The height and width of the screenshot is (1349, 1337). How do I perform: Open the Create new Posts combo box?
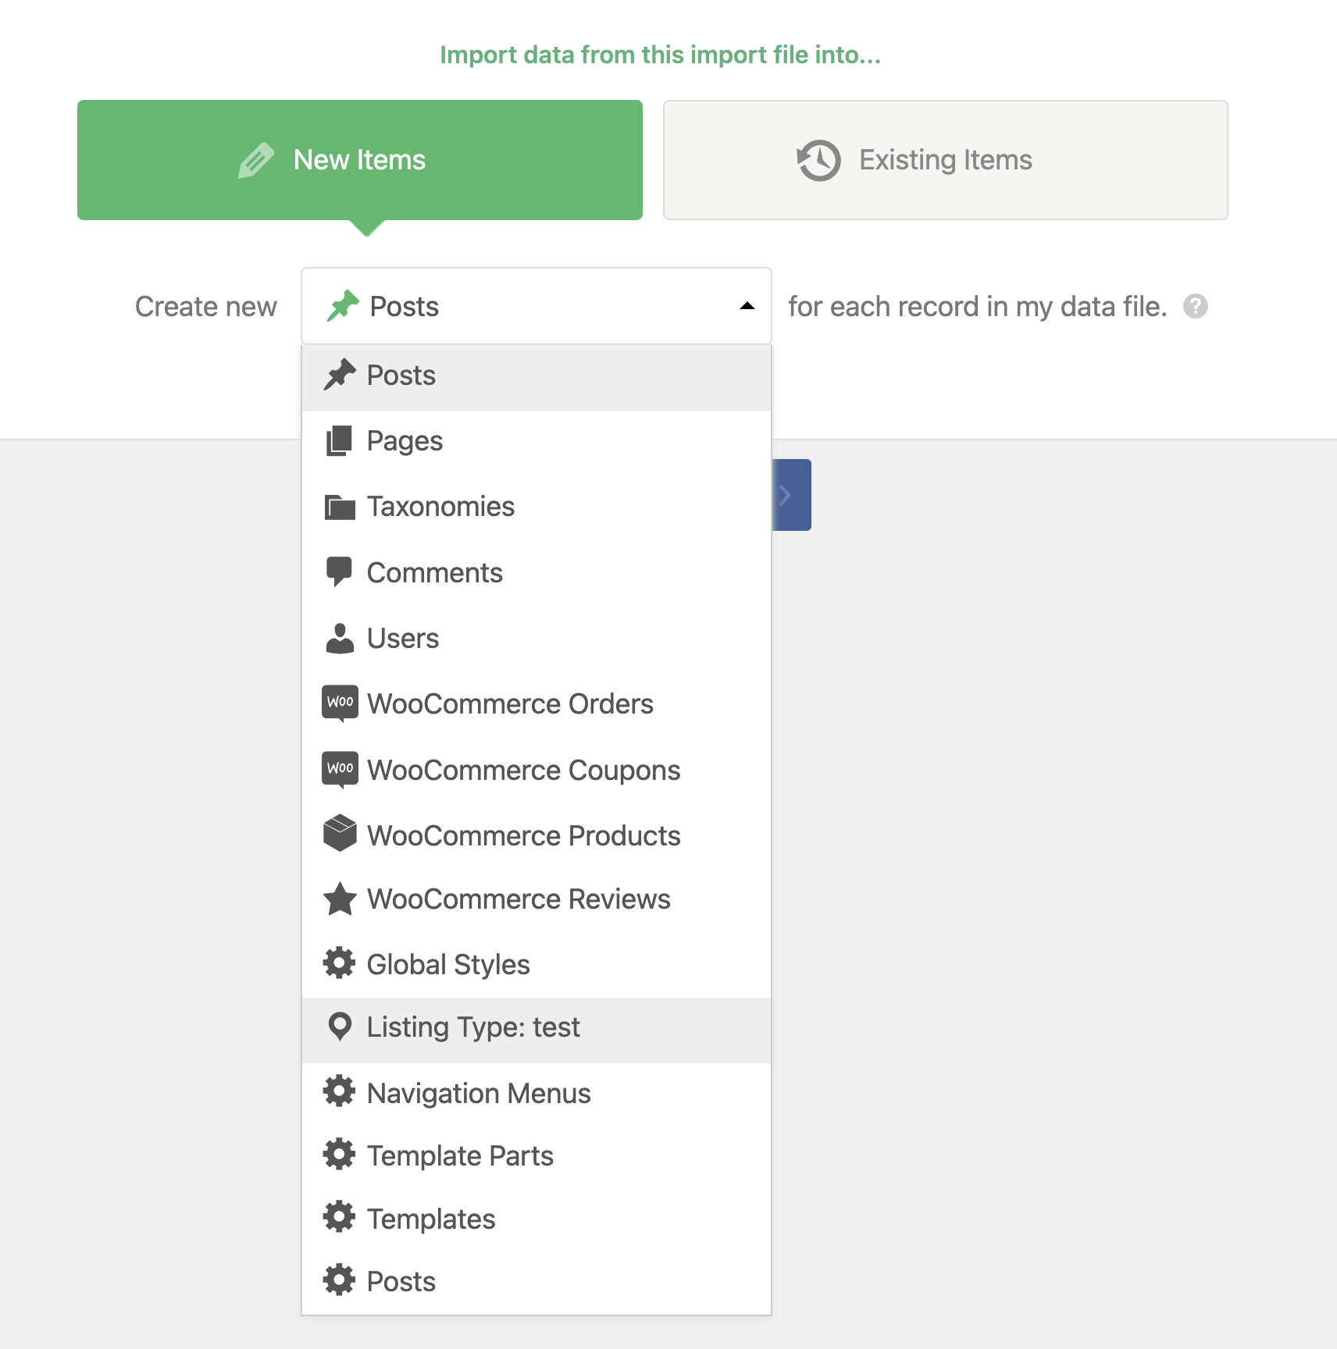point(537,306)
